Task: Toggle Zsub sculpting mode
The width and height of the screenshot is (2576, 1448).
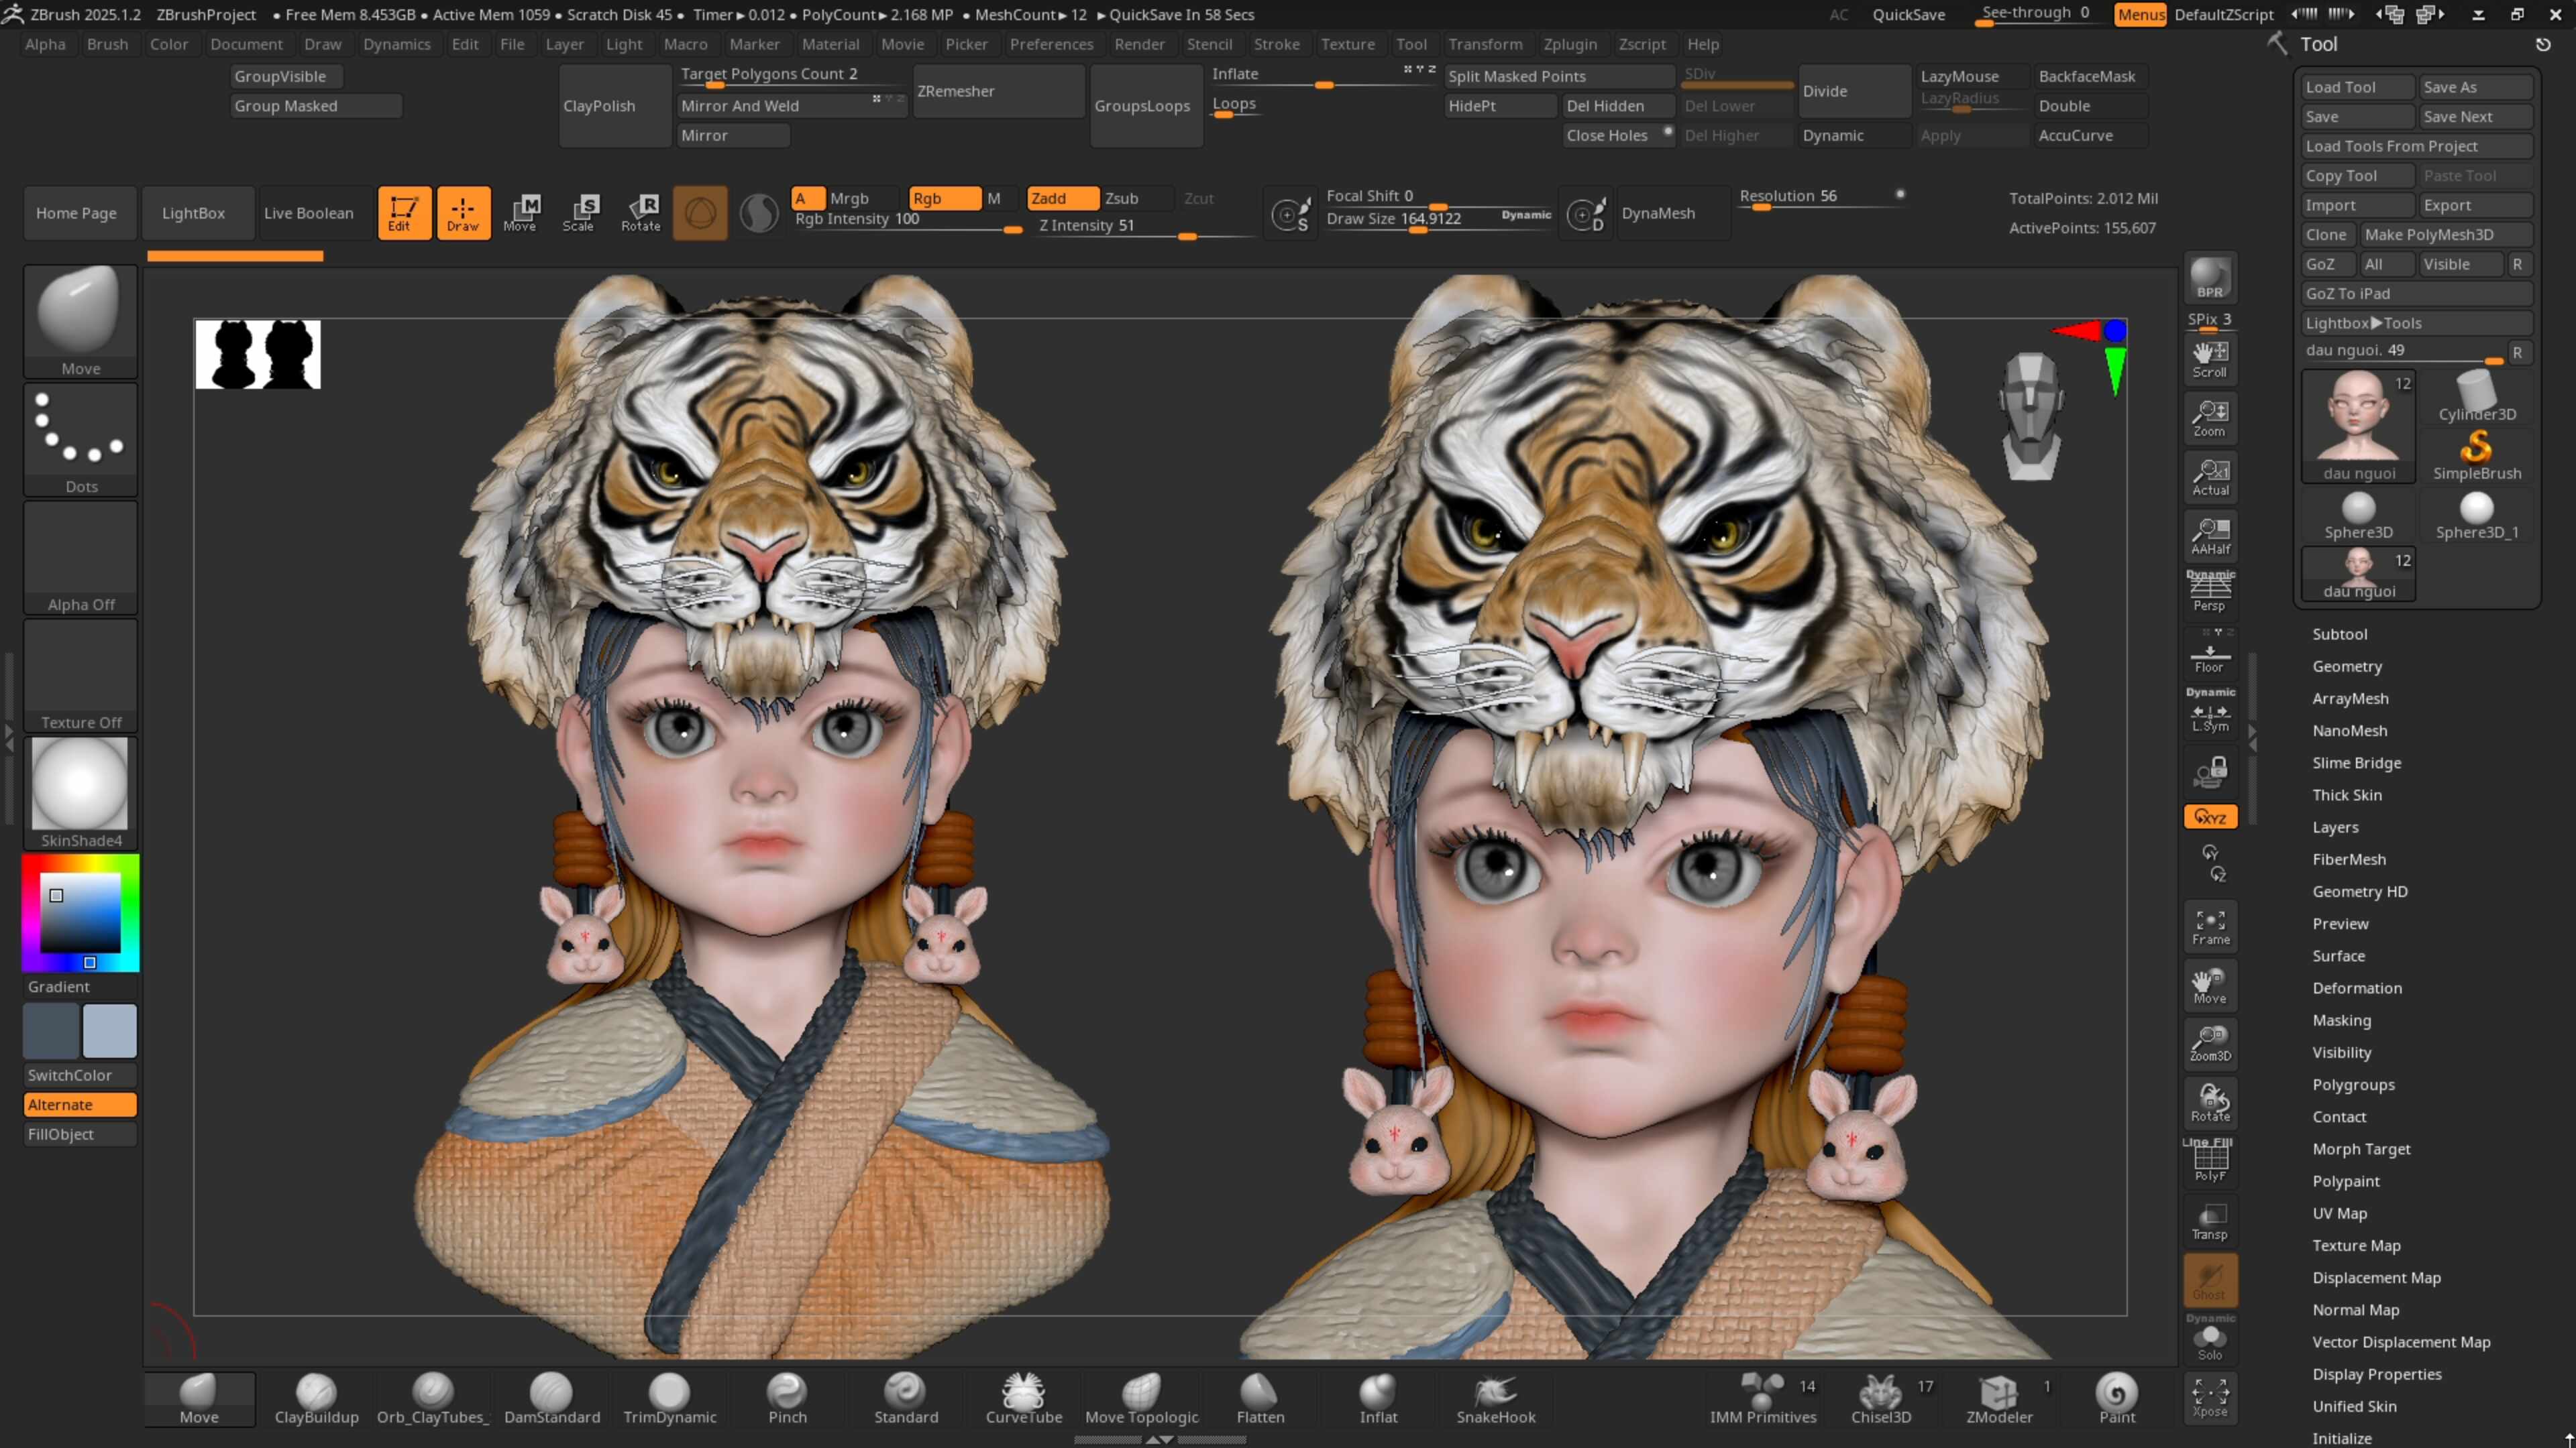Action: tap(1122, 198)
